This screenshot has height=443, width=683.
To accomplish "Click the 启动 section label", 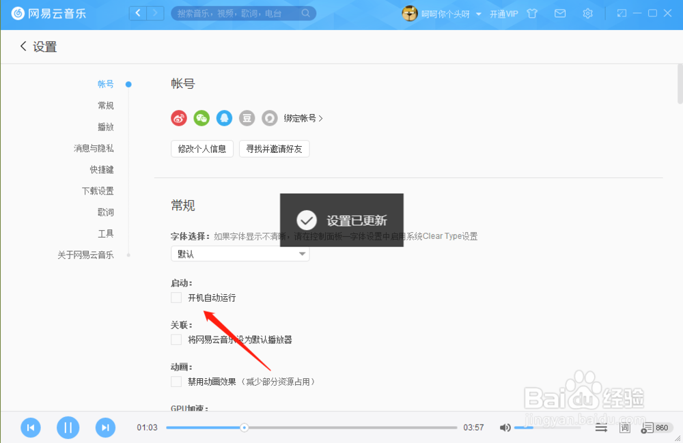I will [181, 283].
